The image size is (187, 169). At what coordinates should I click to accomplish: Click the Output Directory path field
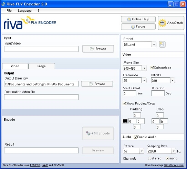[x=41, y=84]
